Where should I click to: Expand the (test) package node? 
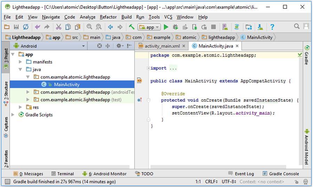tap(28, 100)
